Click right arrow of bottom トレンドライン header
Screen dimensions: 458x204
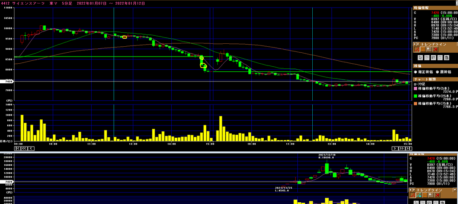pyautogui.click(x=414, y=190)
